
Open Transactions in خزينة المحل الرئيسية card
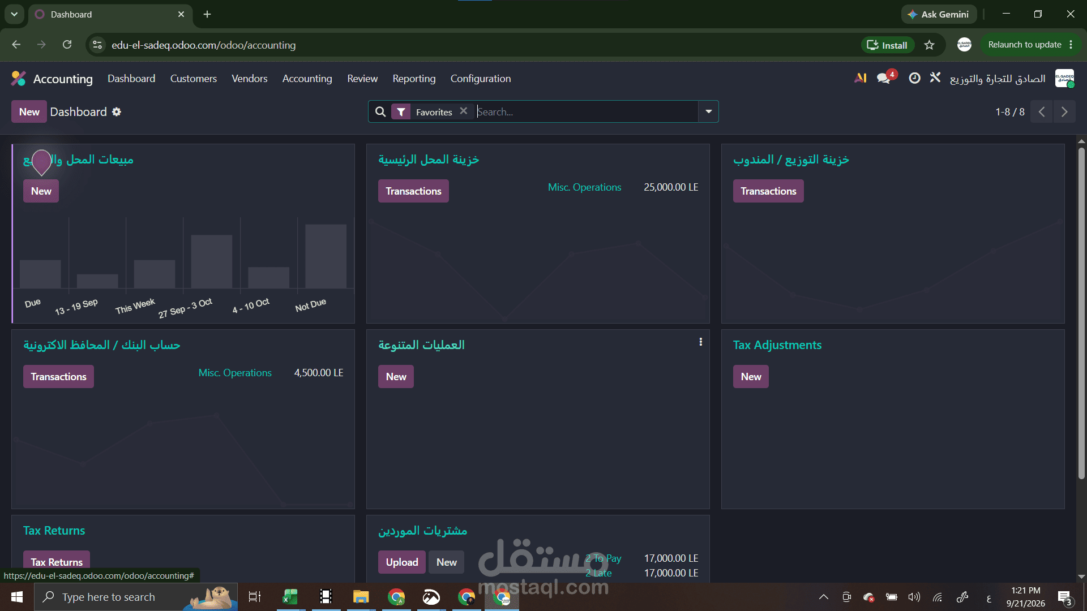coord(413,191)
